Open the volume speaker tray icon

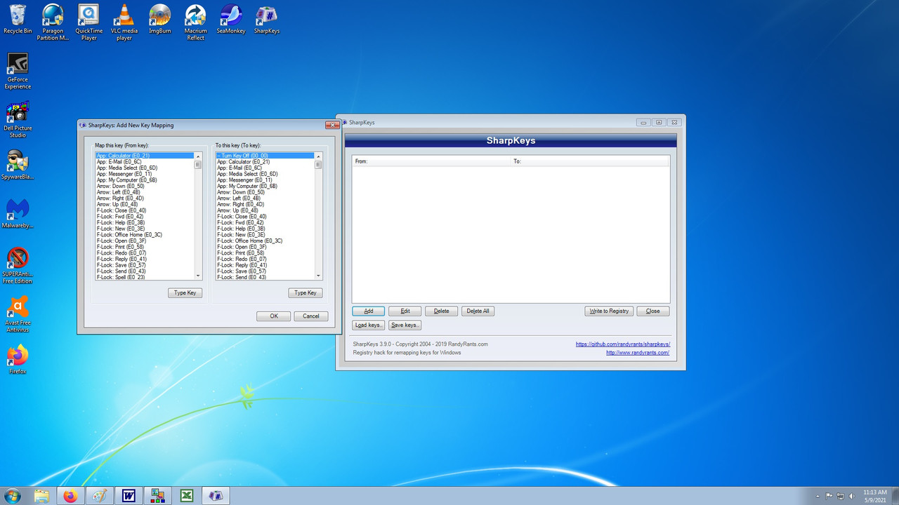[852, 496]
